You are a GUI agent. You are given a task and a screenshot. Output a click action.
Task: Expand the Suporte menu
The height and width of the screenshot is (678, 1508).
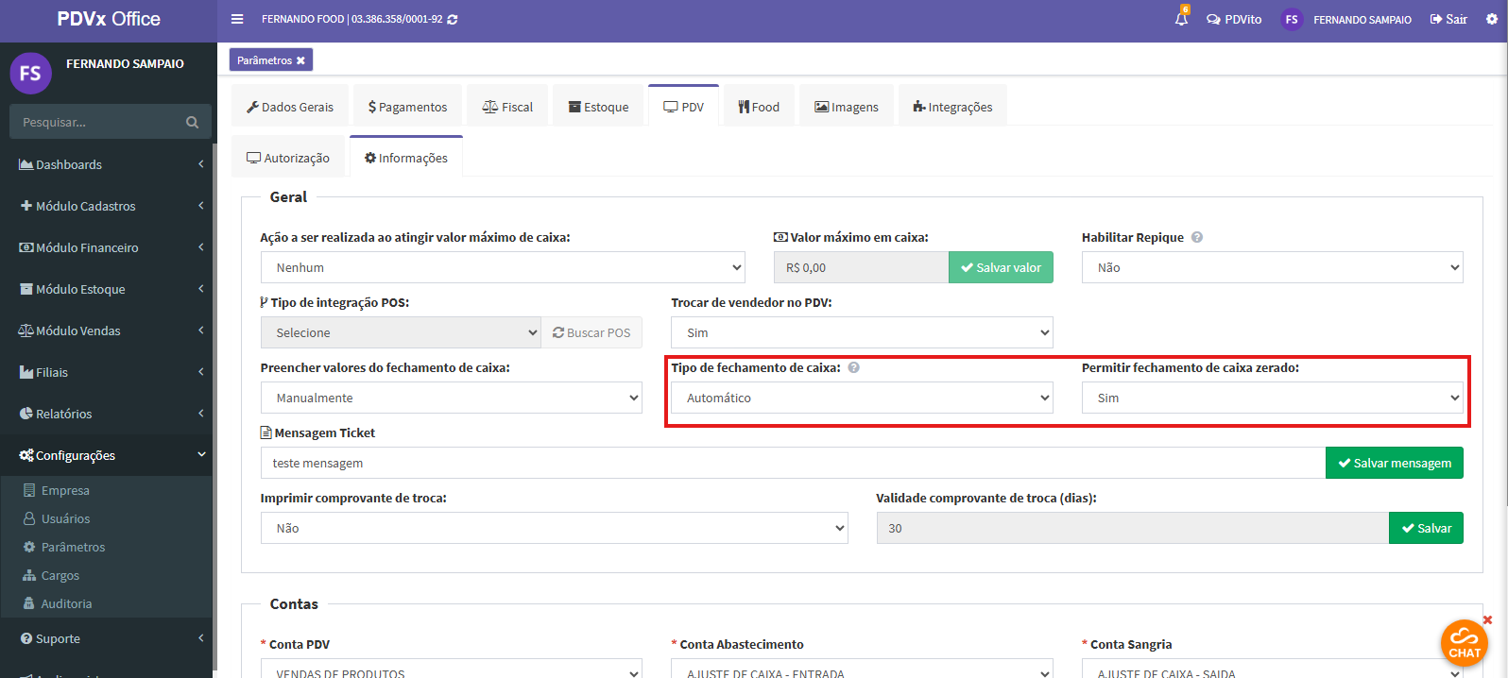109,638
